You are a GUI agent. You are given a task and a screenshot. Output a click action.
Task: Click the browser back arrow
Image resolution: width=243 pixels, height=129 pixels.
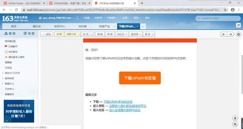pos(4,10)
